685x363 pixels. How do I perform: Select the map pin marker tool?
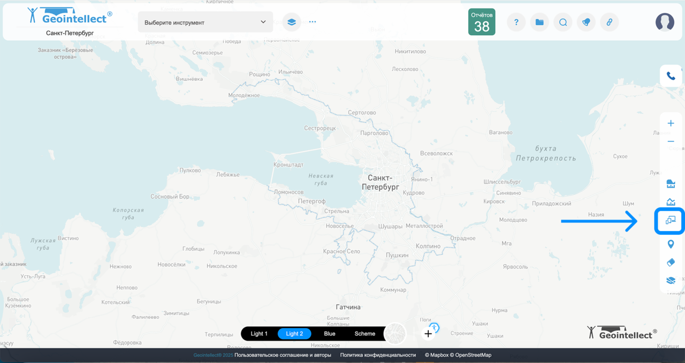point(671,244)
